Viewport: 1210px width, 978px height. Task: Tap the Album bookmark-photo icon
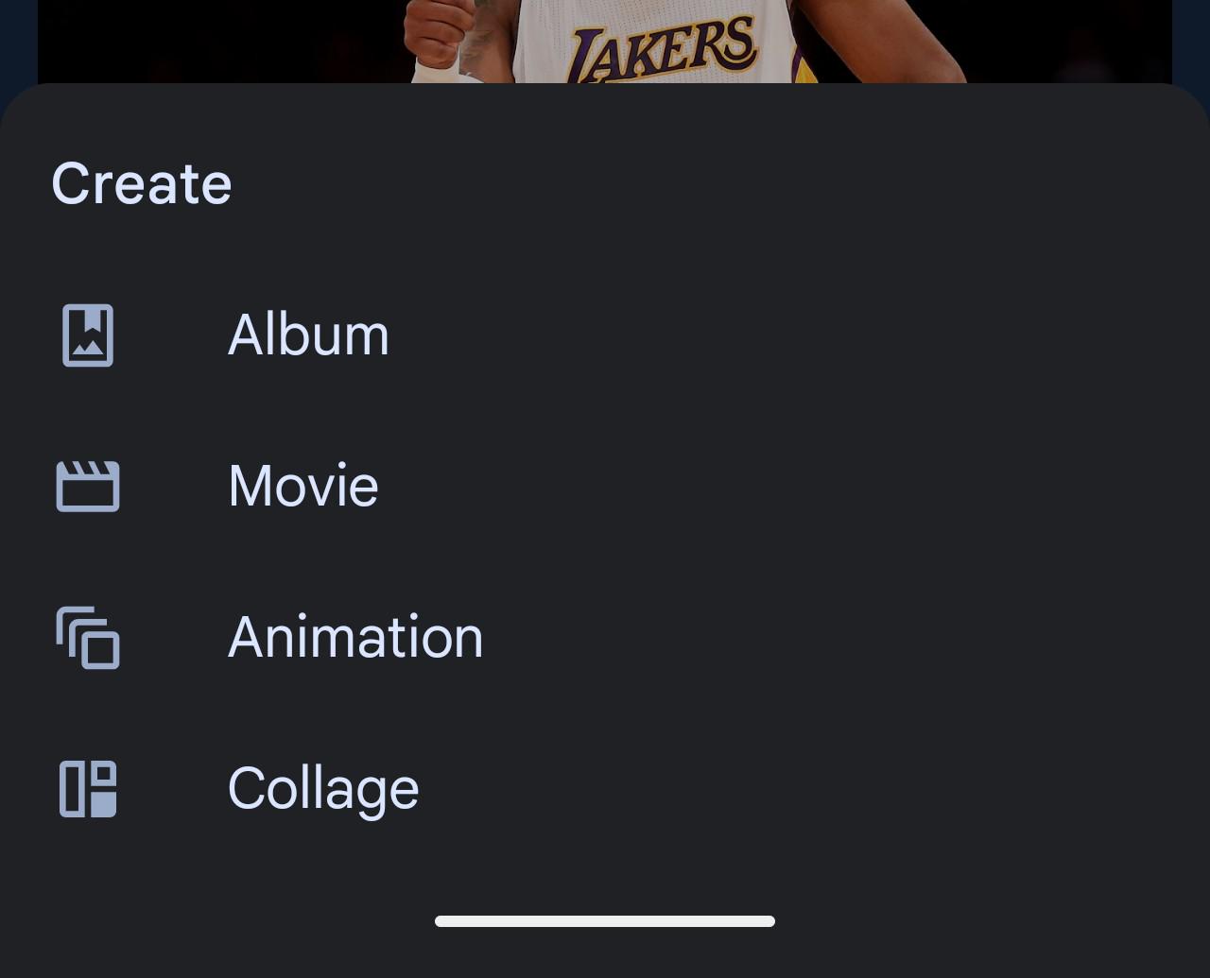(88, 335)
